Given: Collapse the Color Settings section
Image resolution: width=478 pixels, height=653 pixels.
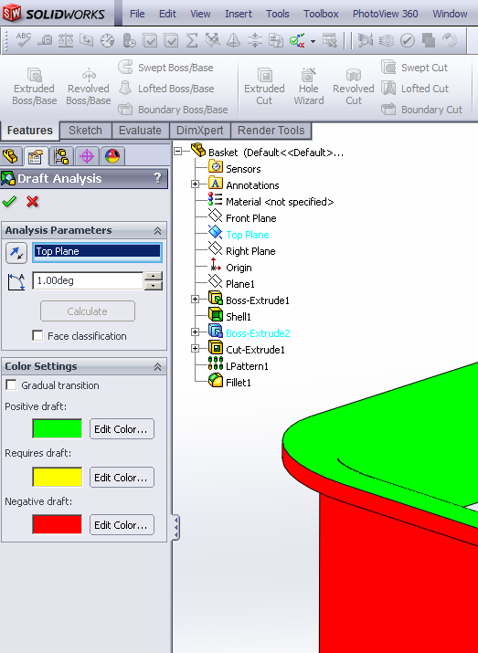Looking at the screenshot, I should 157,367.
